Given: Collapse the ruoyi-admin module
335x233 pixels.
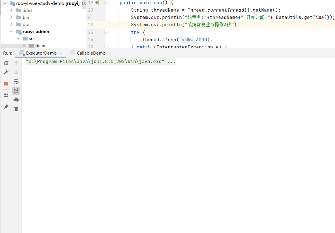Looking at the screenshot, I should pyautogui.click(x=11, y=32).
